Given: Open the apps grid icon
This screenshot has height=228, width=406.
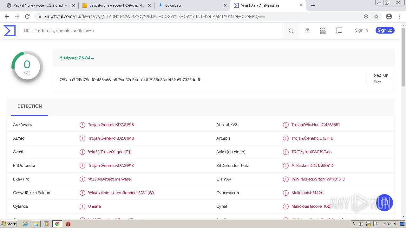Looking at the screenshot, I should [323, 31].
